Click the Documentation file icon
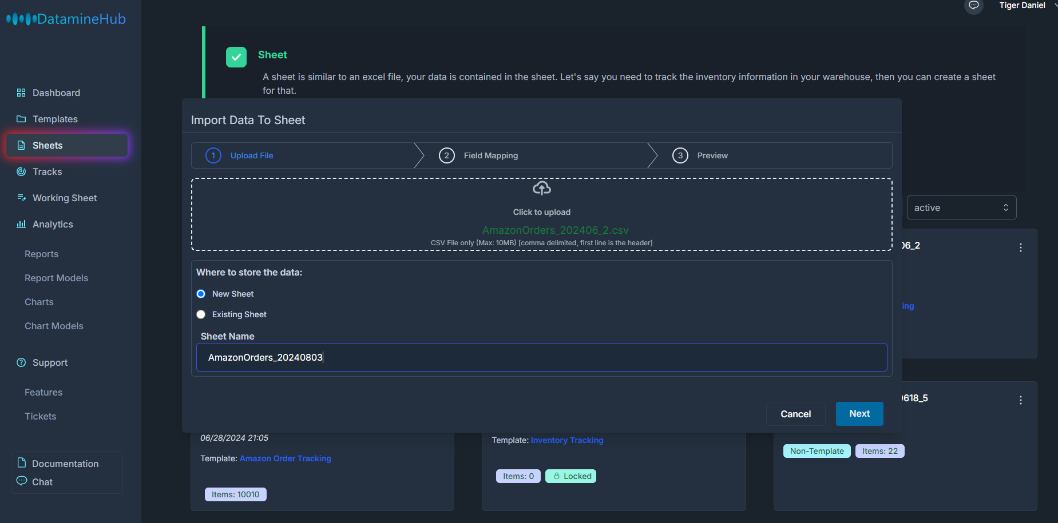Viewport: 1058px width, 523px height. pyautogui.click(x=22, y=462)
